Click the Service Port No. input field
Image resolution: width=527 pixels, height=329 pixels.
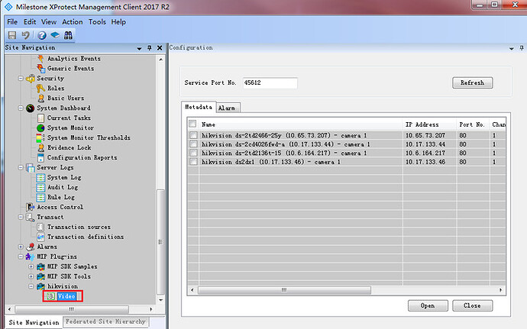pos(269,82)
